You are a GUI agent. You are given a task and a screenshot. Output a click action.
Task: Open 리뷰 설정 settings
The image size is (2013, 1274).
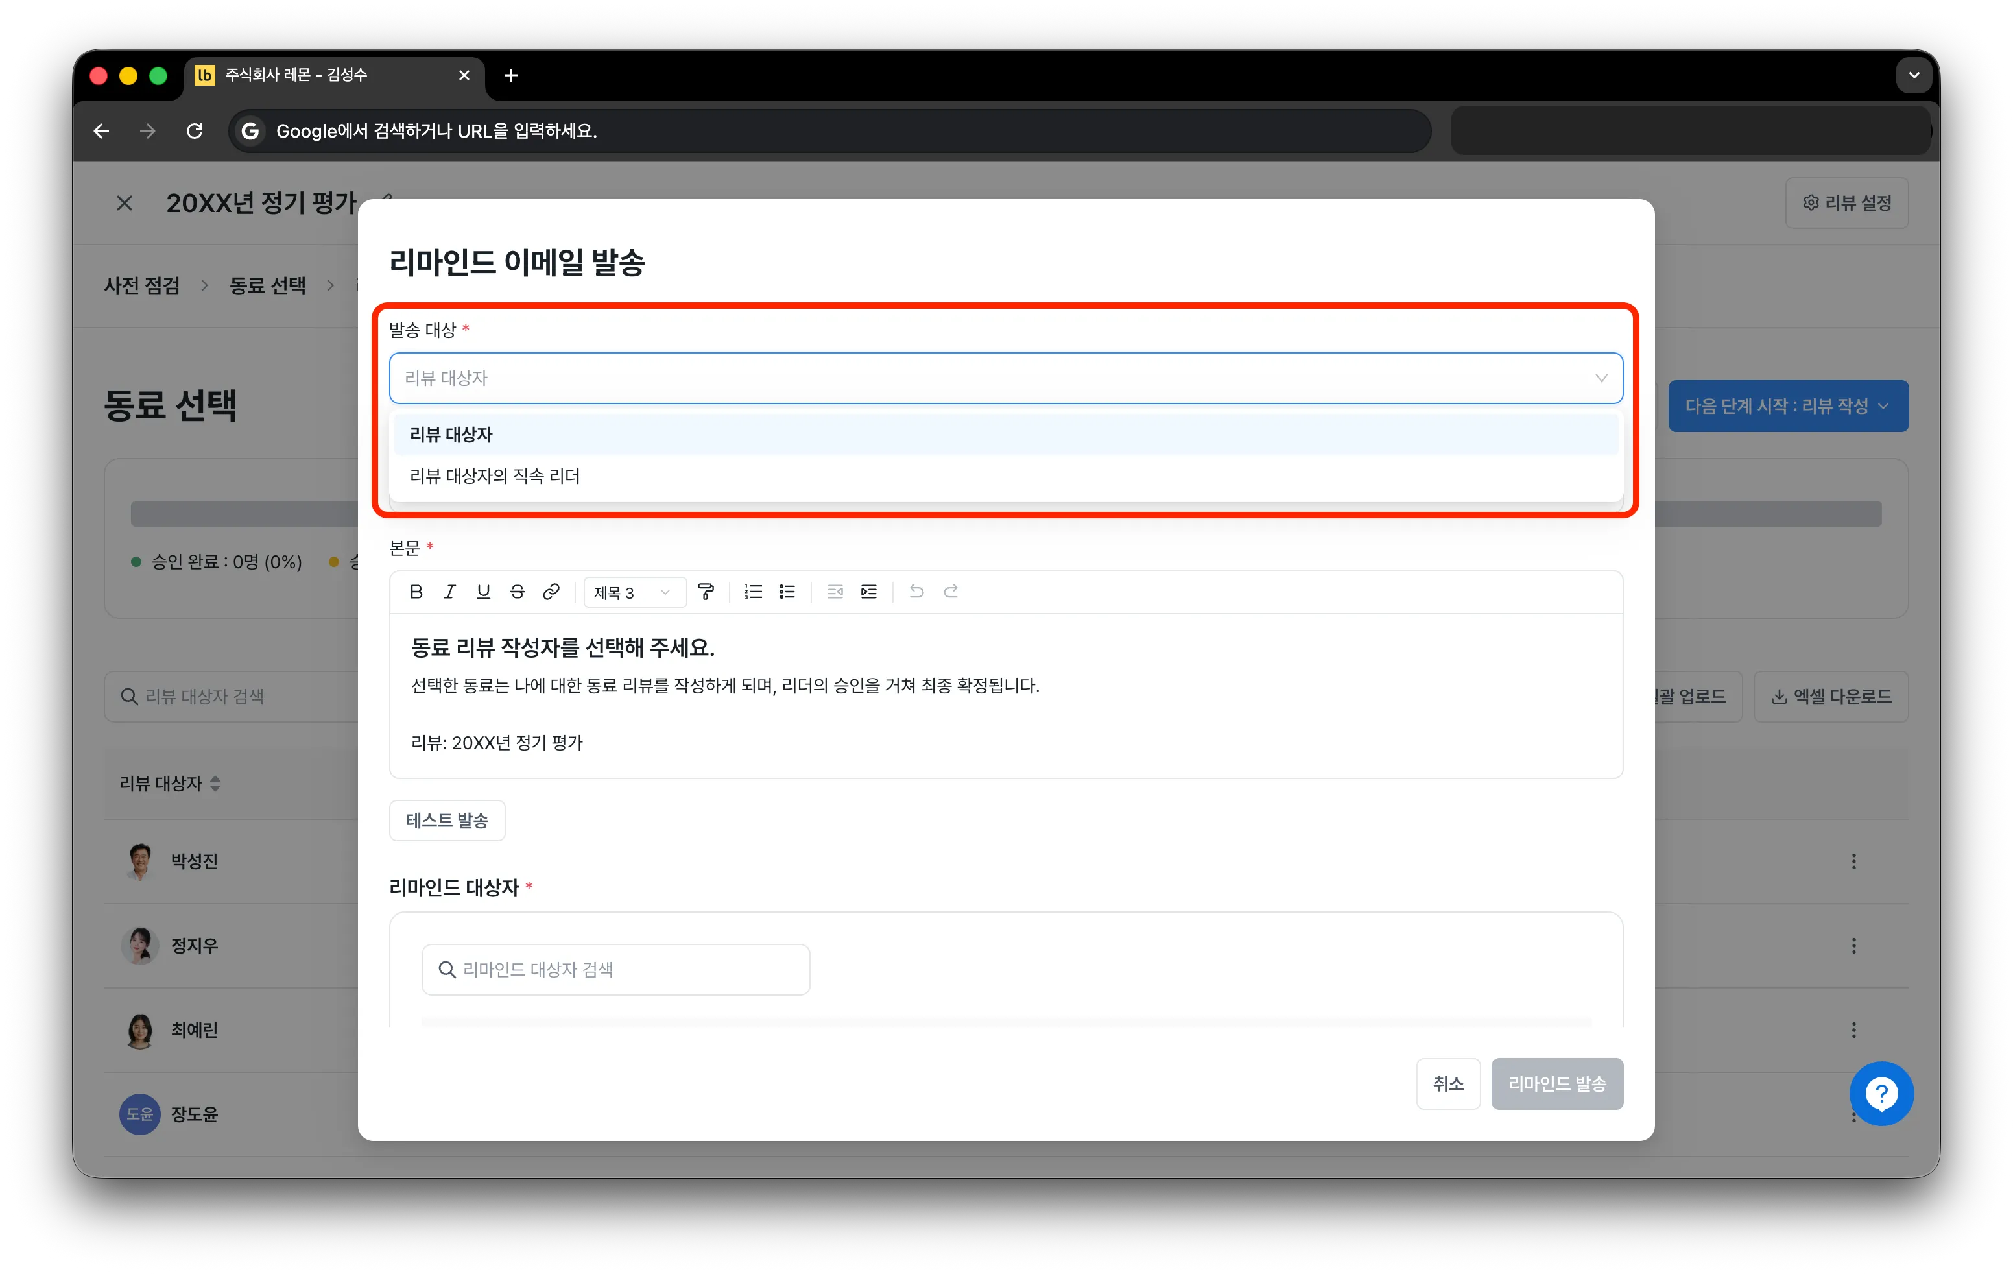point(1846,203)
